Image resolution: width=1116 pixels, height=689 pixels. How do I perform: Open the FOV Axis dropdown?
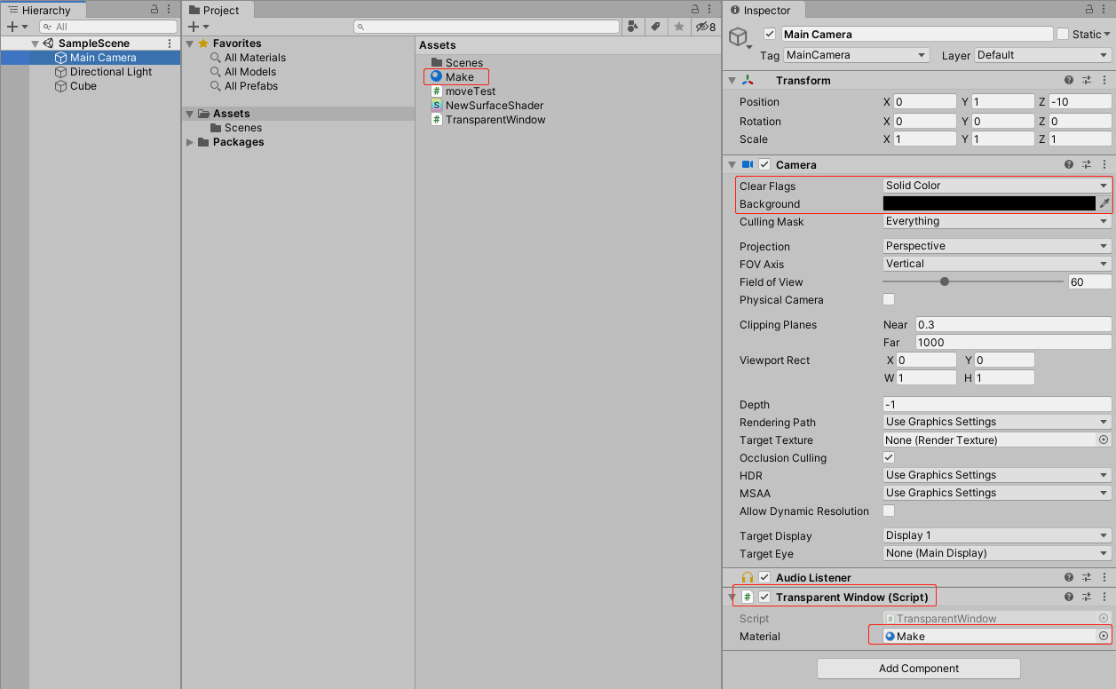click(997, 264)
